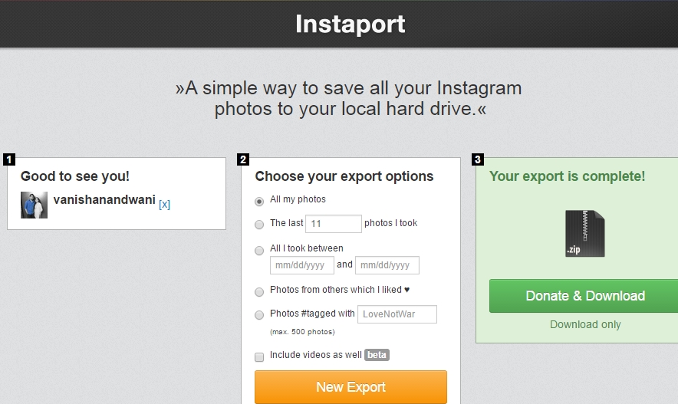Viewport: 678px width, 404px height.
Task: Click the beta badge next to videos
Action: pyautogui.click(x=377, y=355)
